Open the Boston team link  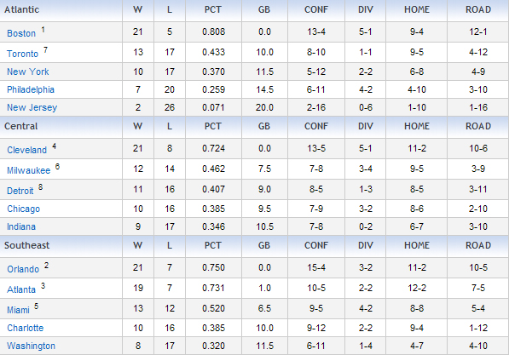[x=21, y=33]
